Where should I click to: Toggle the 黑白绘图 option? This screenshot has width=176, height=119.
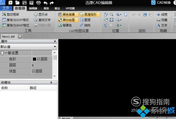[68, 20]
